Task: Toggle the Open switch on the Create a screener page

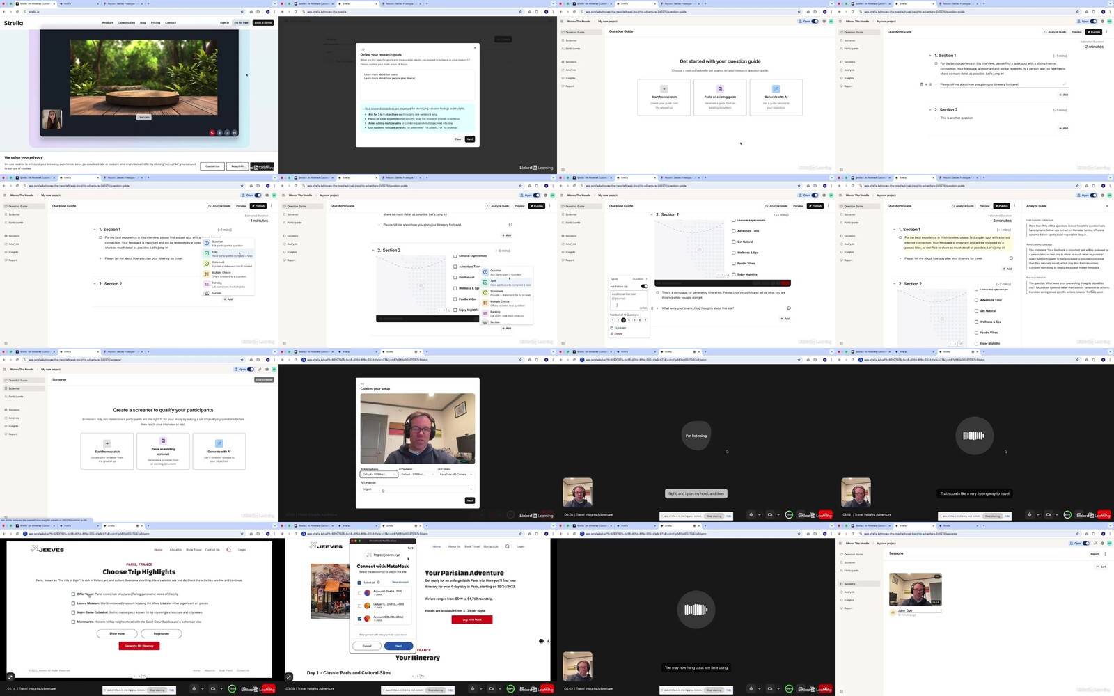Action: tap(251, 370)
